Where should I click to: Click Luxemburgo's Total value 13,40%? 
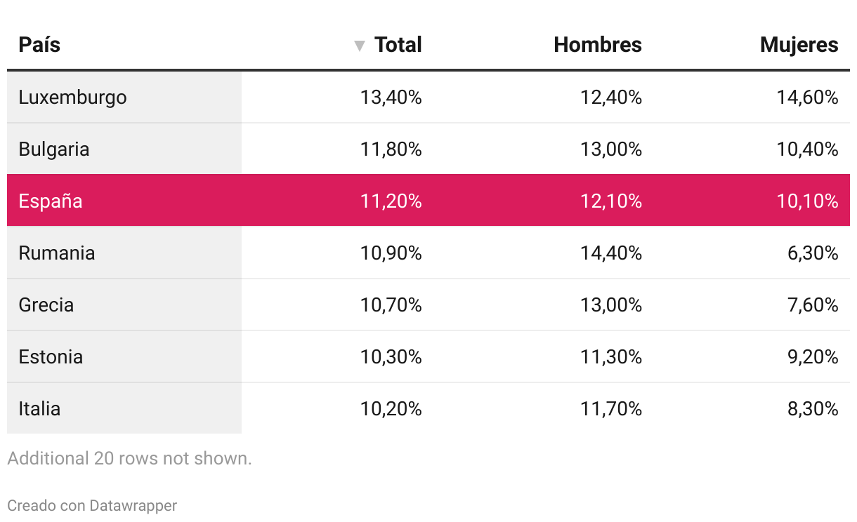point(391,97)
